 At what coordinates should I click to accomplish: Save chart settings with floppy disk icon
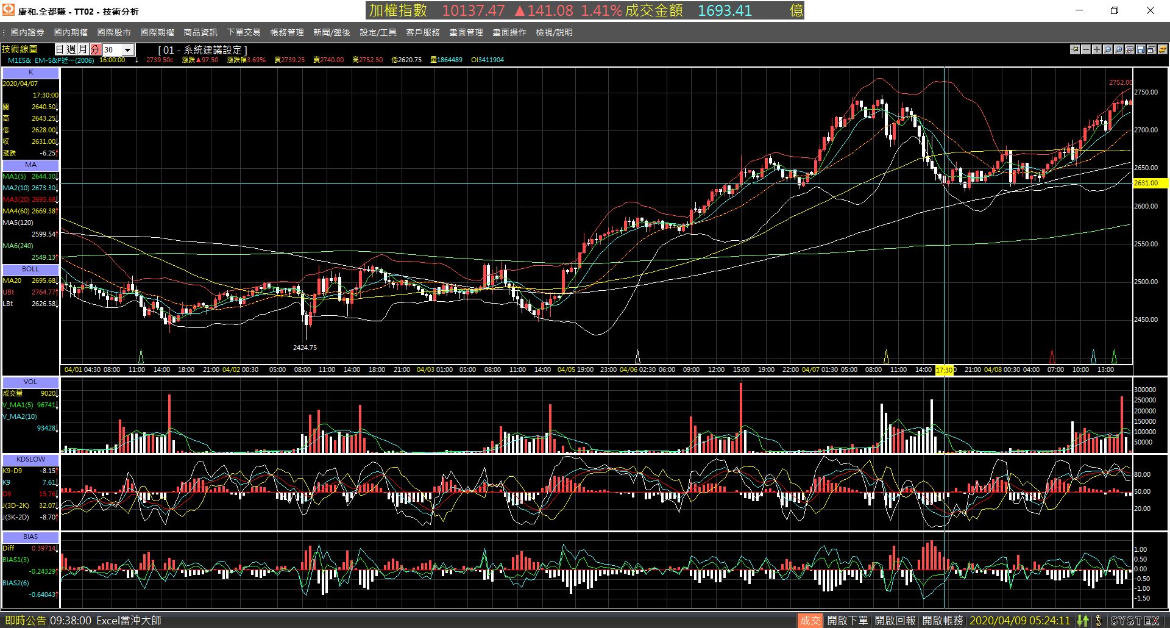pos(1141,49)
